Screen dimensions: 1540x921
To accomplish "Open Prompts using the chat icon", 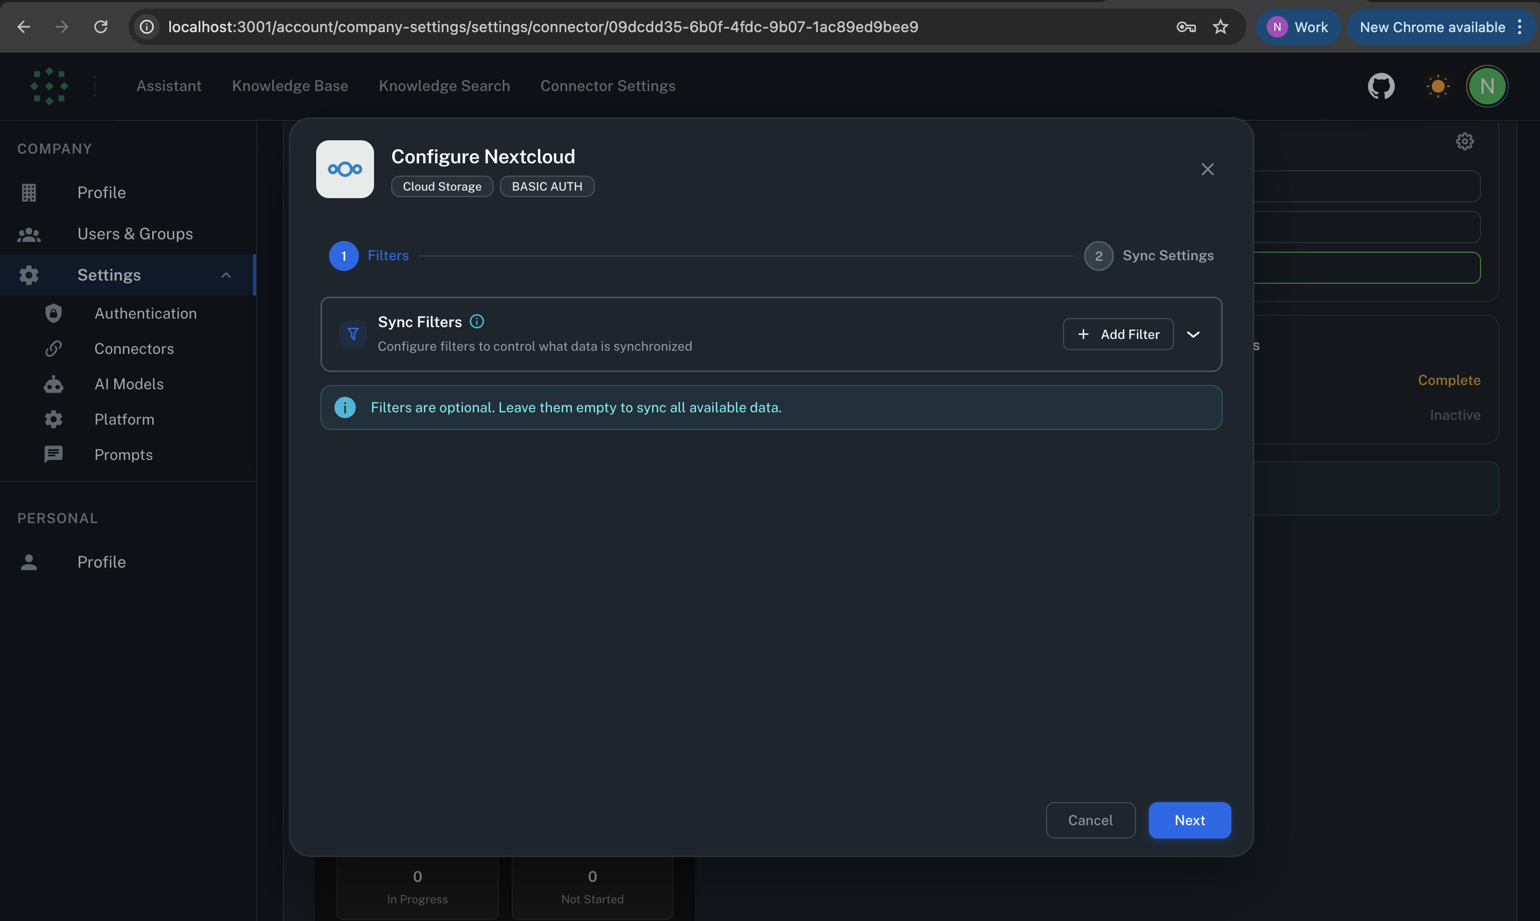I will coord(54,454).
